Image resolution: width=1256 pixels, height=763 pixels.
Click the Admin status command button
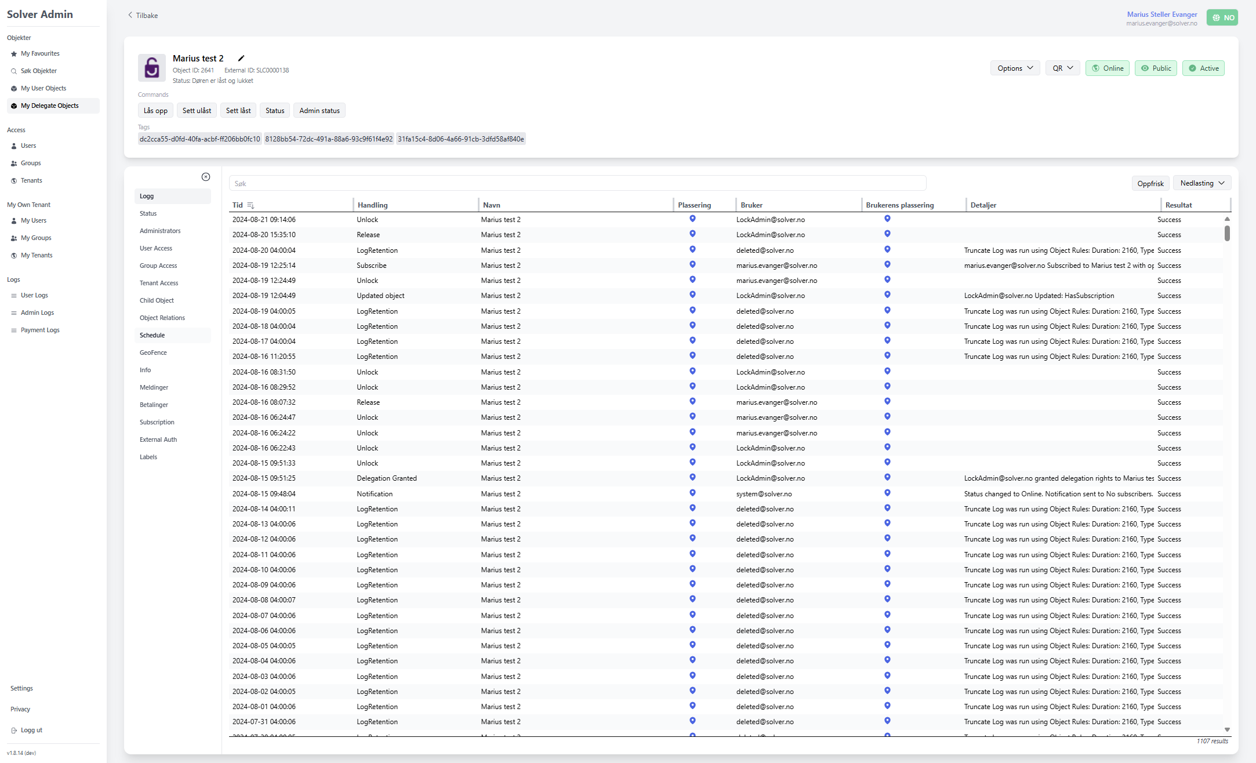320,111
